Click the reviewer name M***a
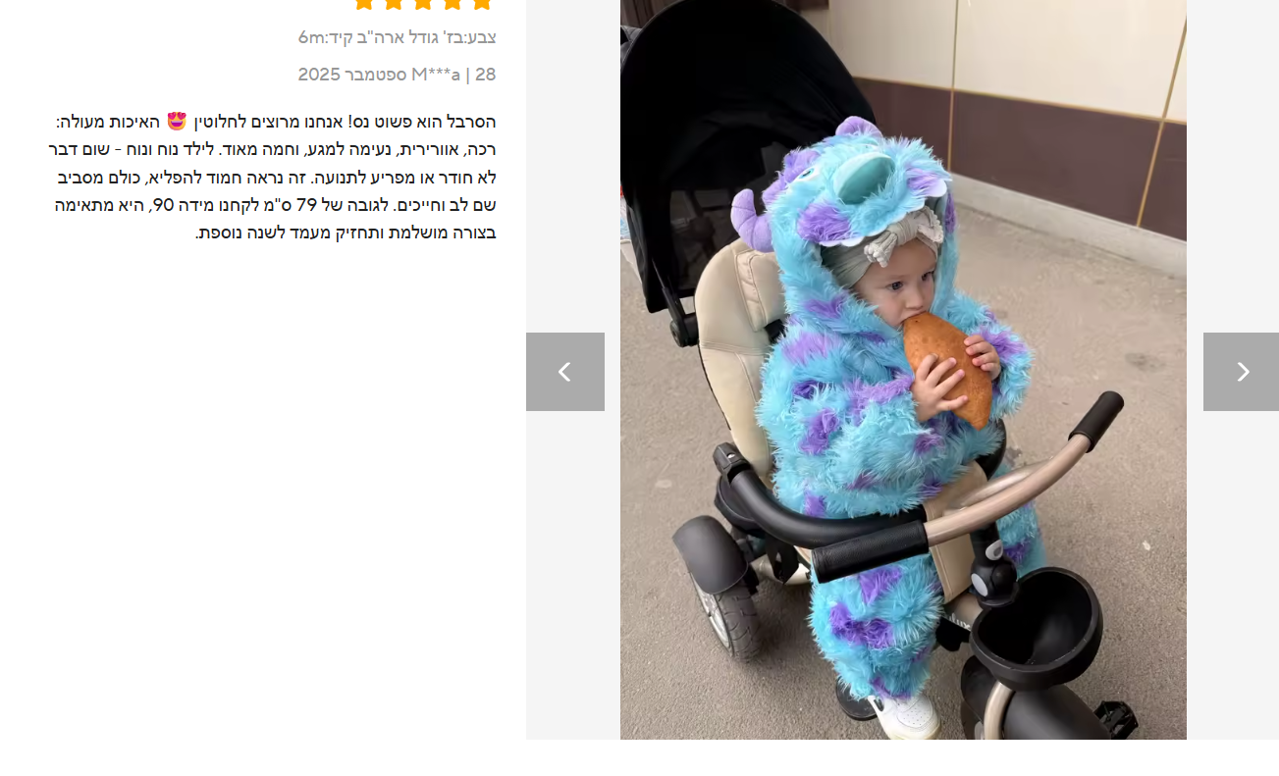This screenshot has height=776, width=1279. point(436,75)
